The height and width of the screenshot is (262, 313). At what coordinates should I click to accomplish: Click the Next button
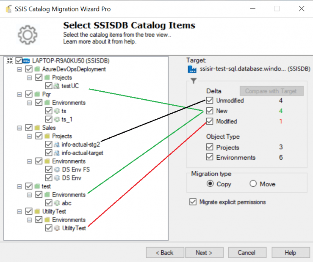[x=204, y=253]
